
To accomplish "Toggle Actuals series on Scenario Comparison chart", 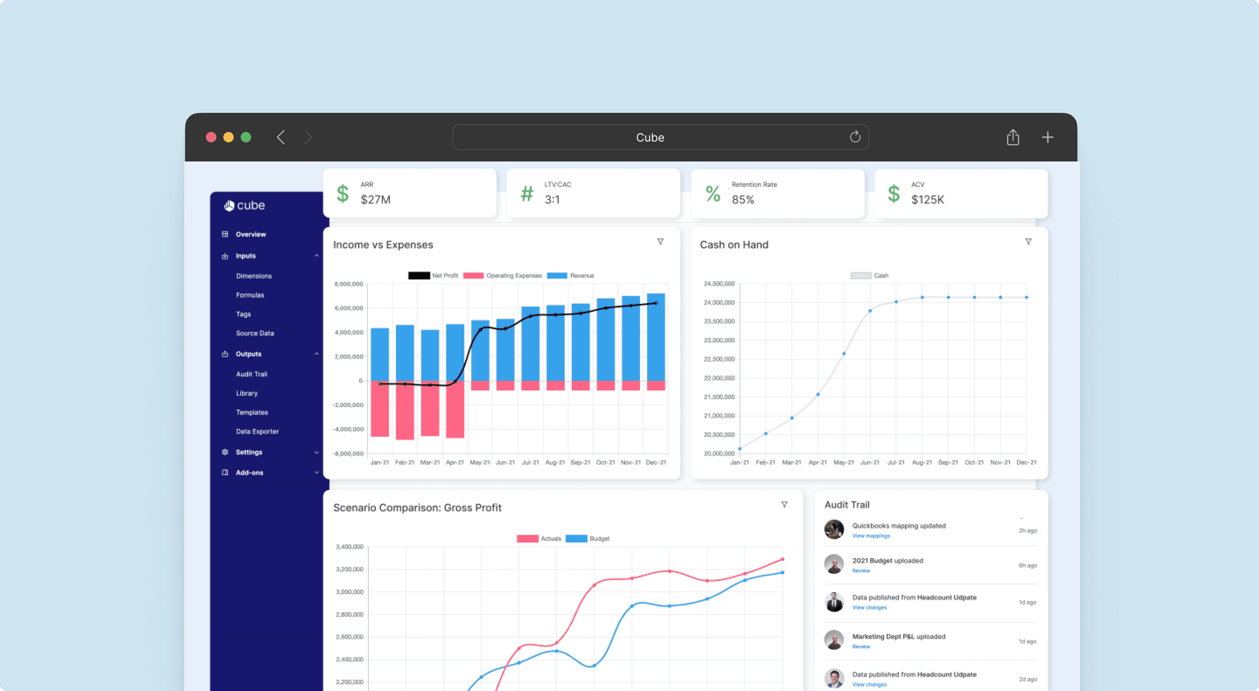I will (537, 538).
